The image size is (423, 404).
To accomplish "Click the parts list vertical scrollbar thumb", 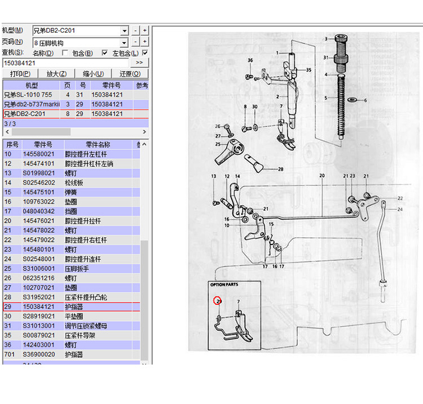I will tap(144, 300).
